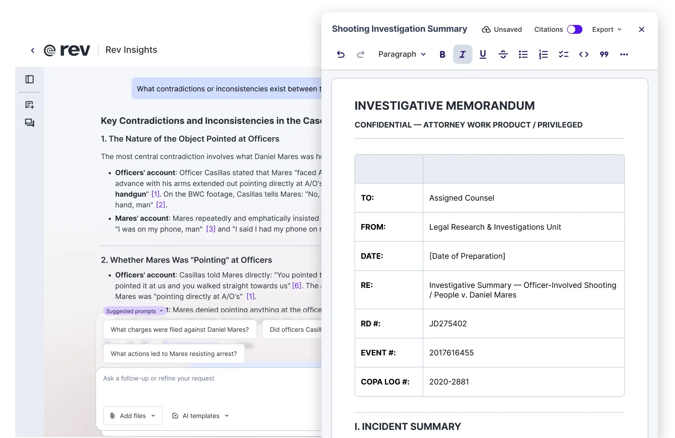Click the JD275402 cell

(x=524, y=323)
